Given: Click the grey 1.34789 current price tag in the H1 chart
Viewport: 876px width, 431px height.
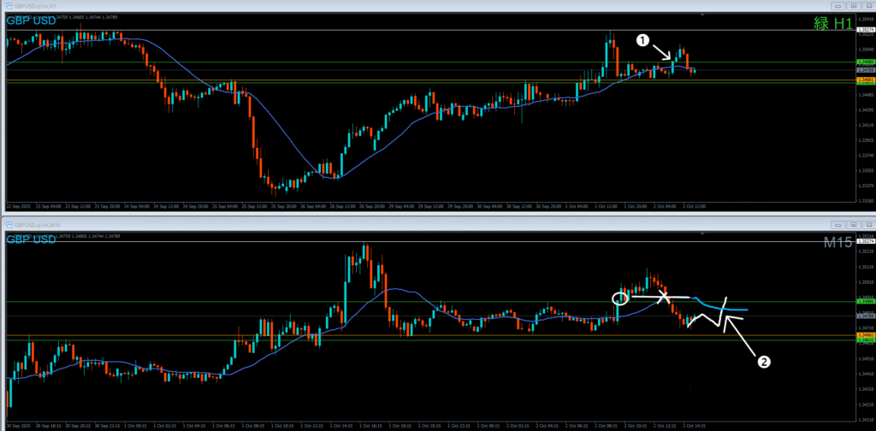Looking at the screenshot, I should (x=865, y=70).
